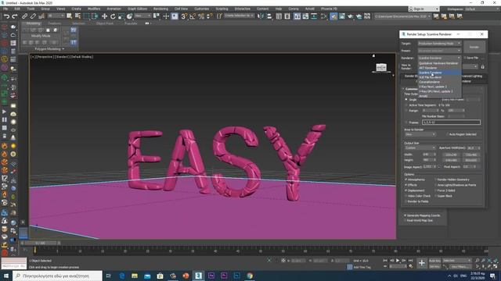This screenshot has height=281, width=501.
Task: Click the Mirror tool icon
Action: 261,16
